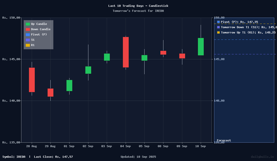The height and width of the screenshot is (161, 277).
Task: Click the purple S1 swatch in chart legend
Action: 28,40
